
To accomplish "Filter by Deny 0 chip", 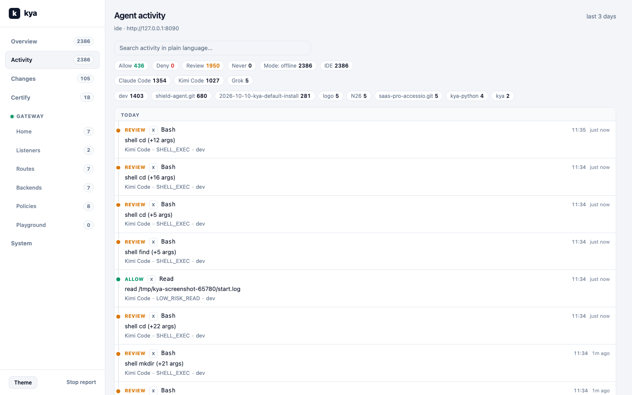I will click(x=165, y=66).
